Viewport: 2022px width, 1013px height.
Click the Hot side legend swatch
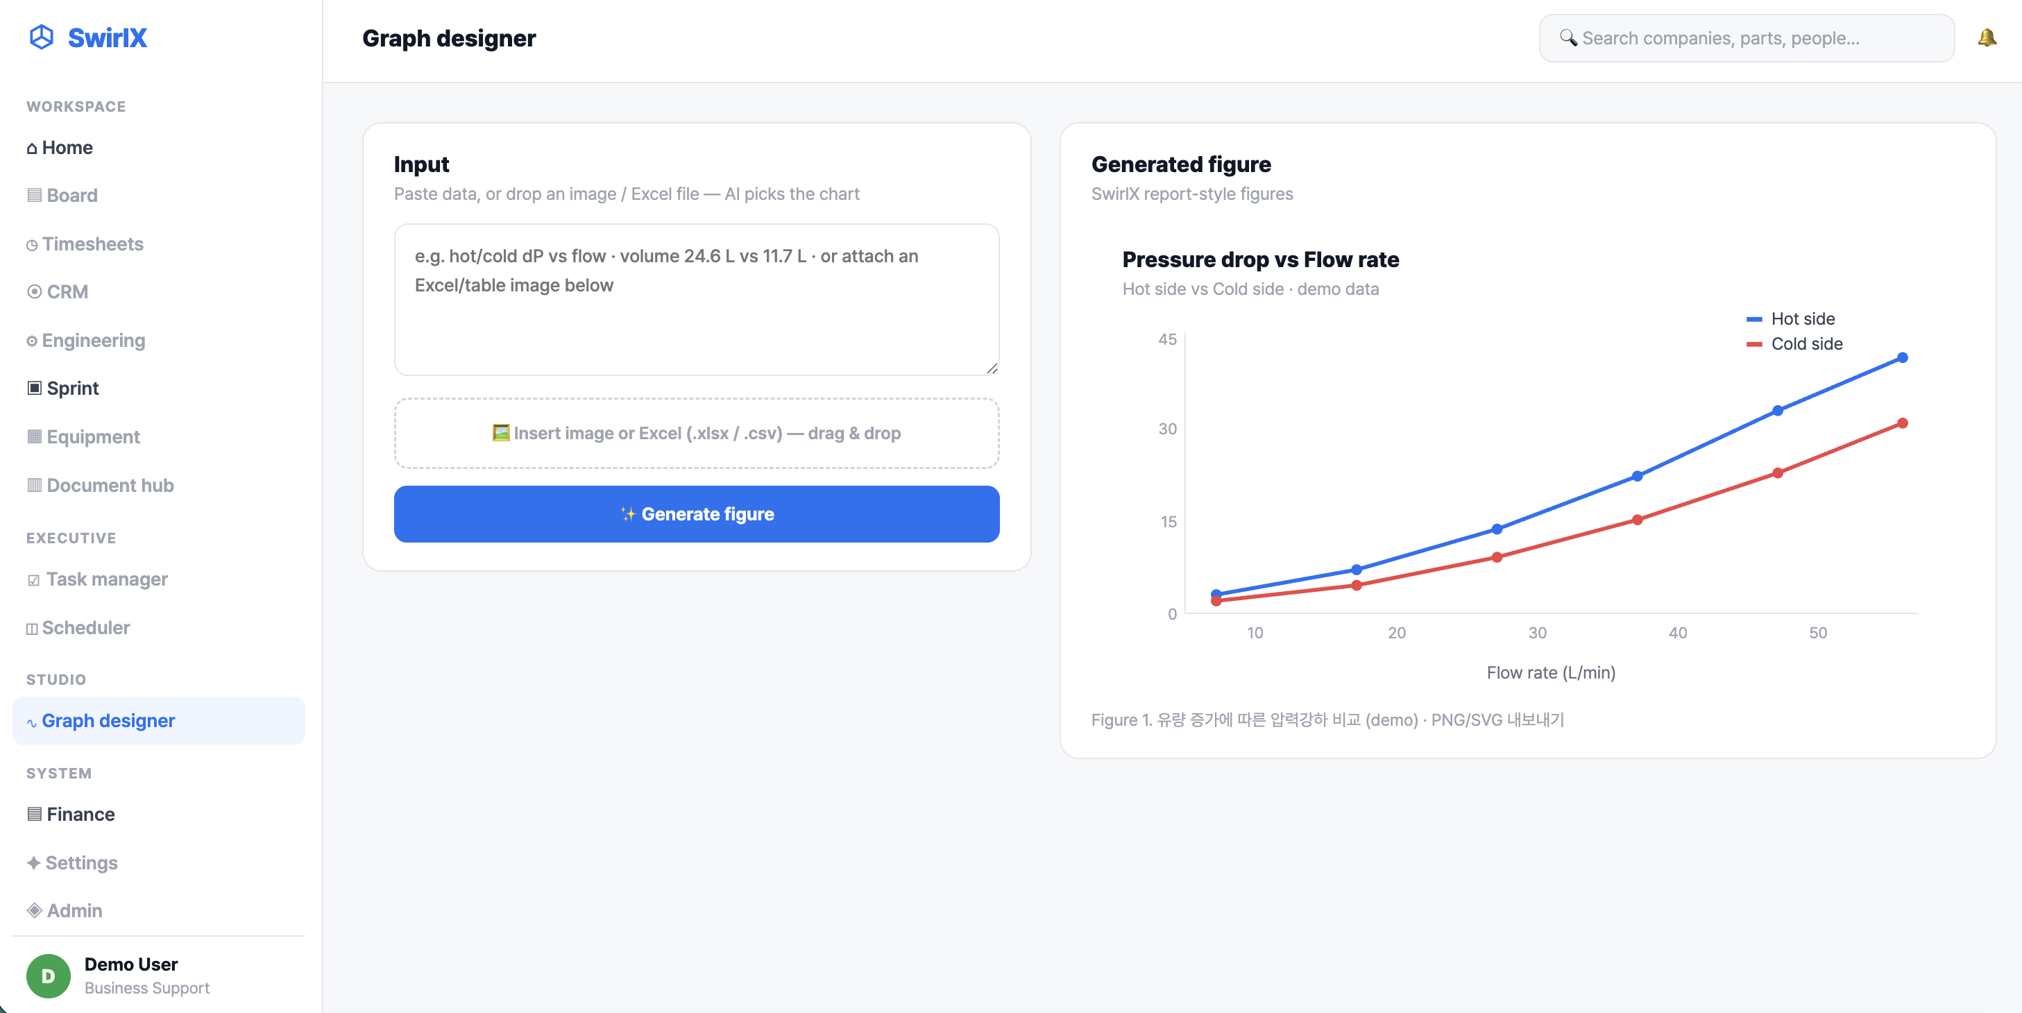coord(1753,319)
